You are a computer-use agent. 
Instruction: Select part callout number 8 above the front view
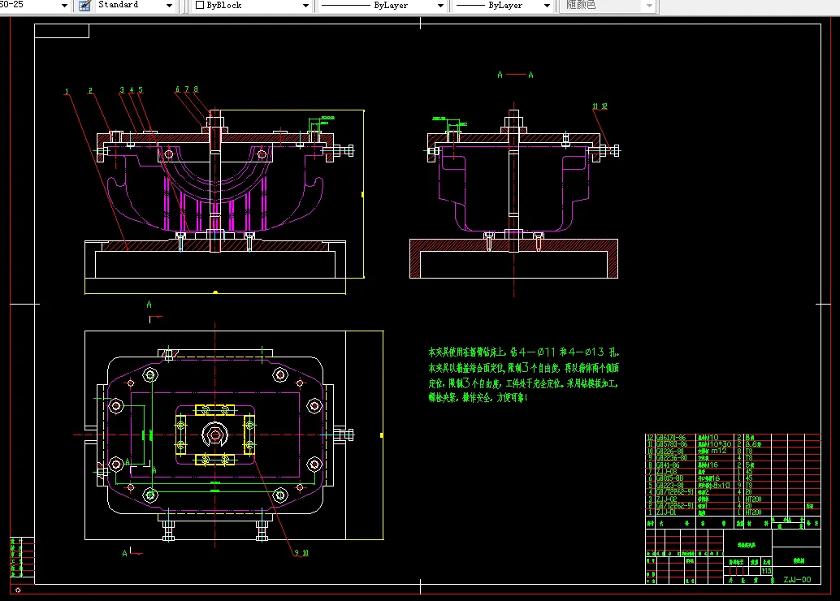[196, 89]
